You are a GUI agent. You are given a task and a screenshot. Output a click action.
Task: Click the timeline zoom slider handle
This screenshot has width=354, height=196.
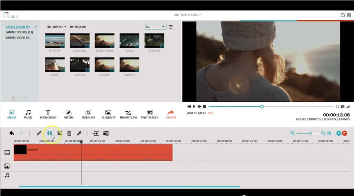click(x=310, y=134)
